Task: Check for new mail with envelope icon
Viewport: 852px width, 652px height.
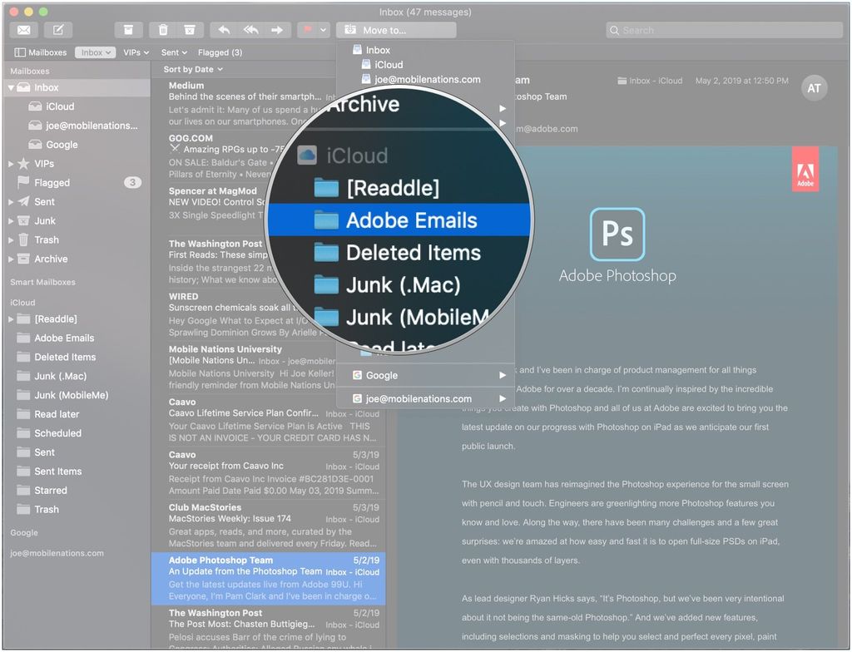Action: click(x=22, y=29)
